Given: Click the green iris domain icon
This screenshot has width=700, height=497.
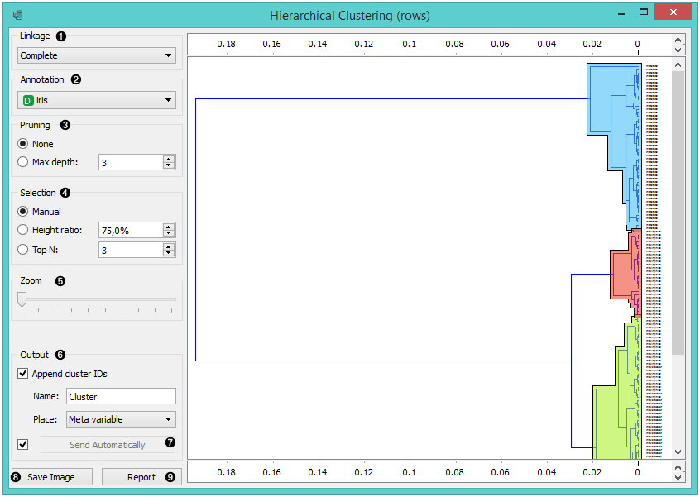Looking at the screenshot, I should [x=28, y=101].
